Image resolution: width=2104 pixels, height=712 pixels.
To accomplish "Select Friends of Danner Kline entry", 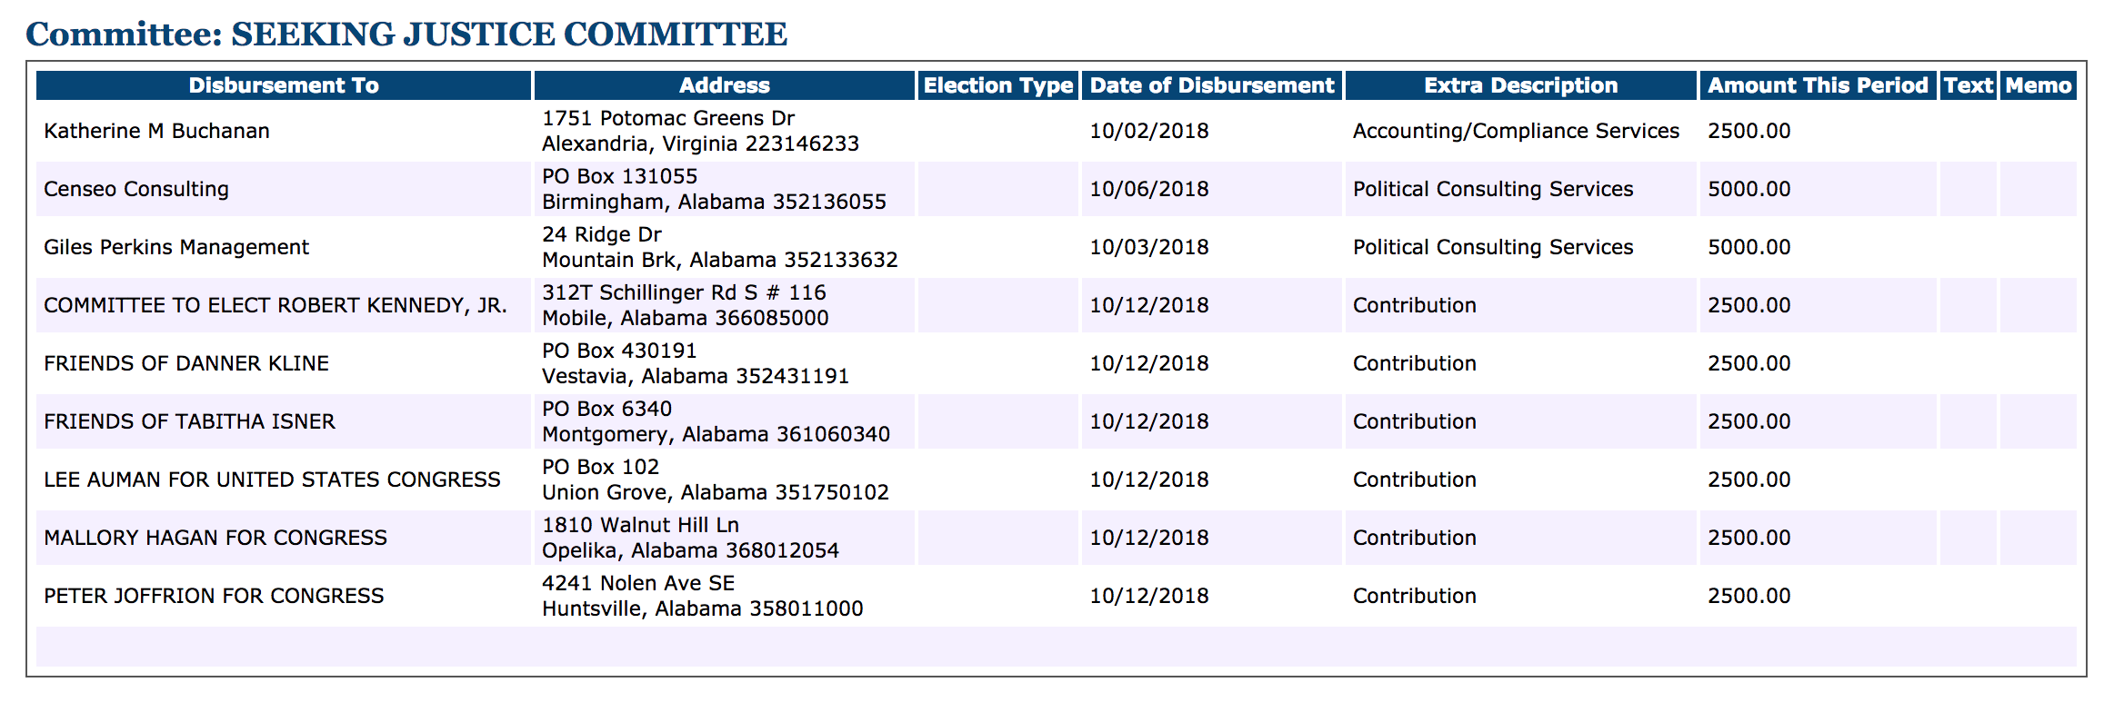I will 186,363.
